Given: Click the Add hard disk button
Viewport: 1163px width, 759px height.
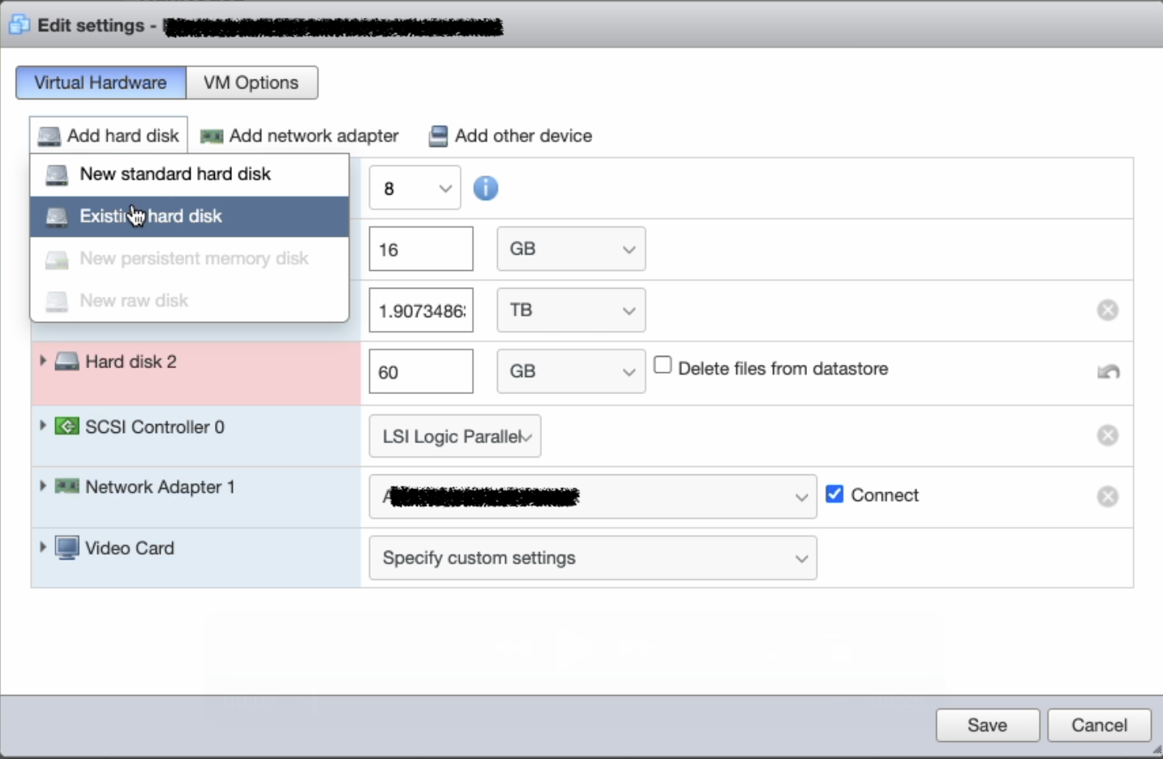Looking at the screenshot, I should pyautogui.click(x=109, y=135).
